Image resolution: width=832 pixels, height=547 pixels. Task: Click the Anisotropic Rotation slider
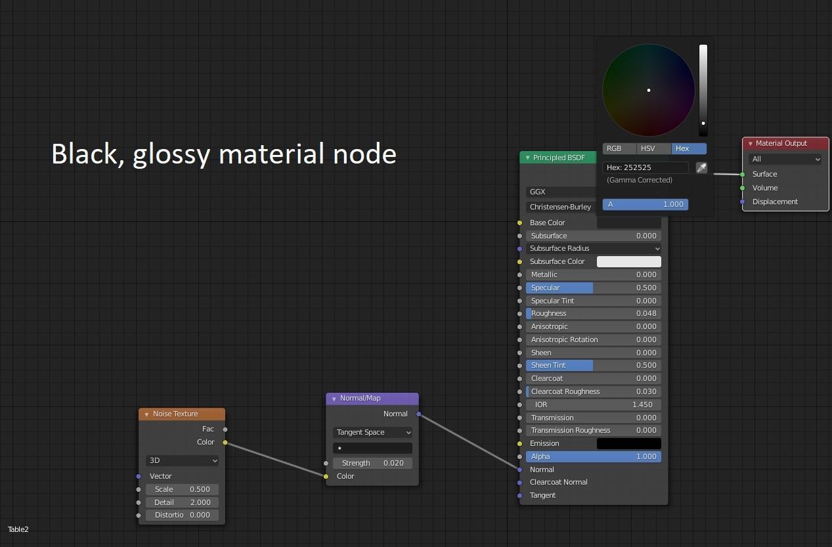[594, 339]
